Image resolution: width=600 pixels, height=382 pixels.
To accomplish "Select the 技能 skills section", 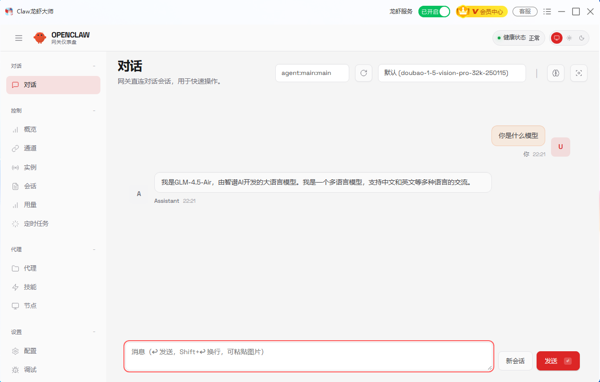I will (x=30, y=286).
